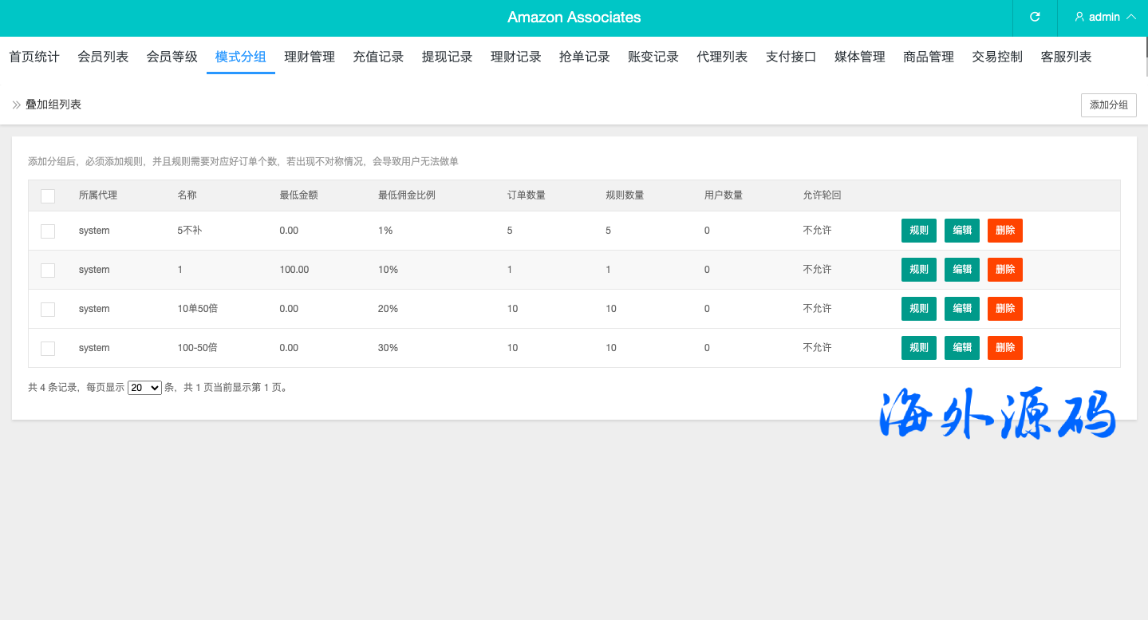Check the box for the 5不补 row
Screen dimensions: 1148x620
tap(48, 231)
